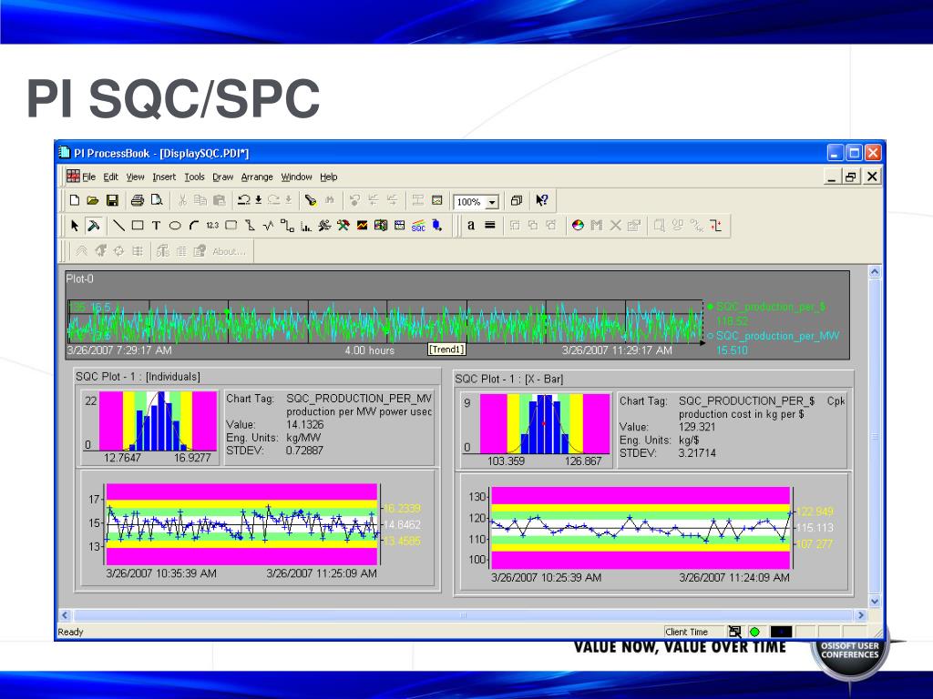Select the Rectangle drawing tool
This screenshot has width=933, height=699.
[138, 226]
